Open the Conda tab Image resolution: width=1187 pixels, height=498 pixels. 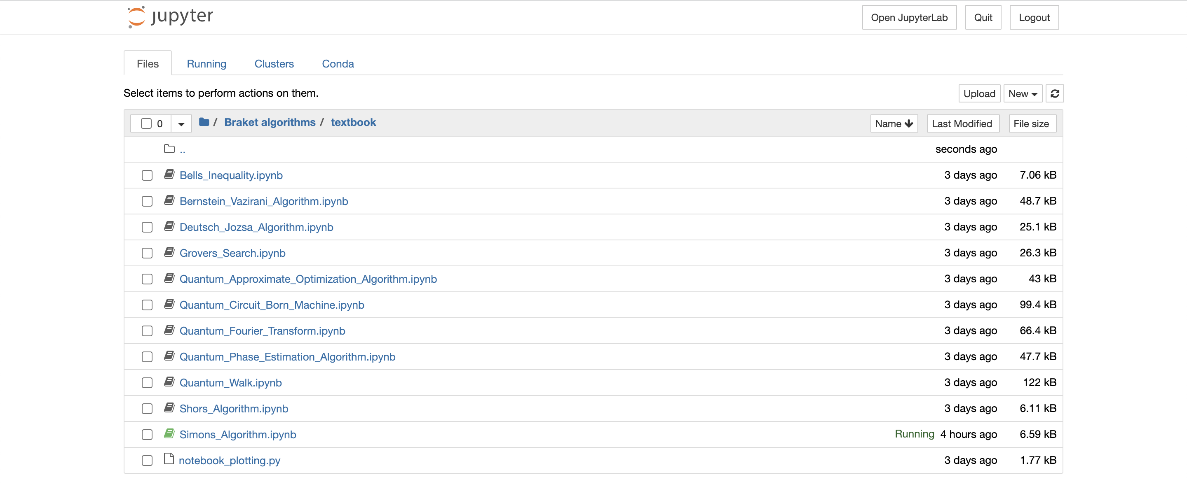[x=338, y=63]
